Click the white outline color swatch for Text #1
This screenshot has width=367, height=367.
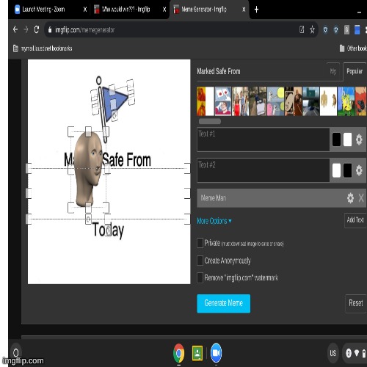point(347,139)
